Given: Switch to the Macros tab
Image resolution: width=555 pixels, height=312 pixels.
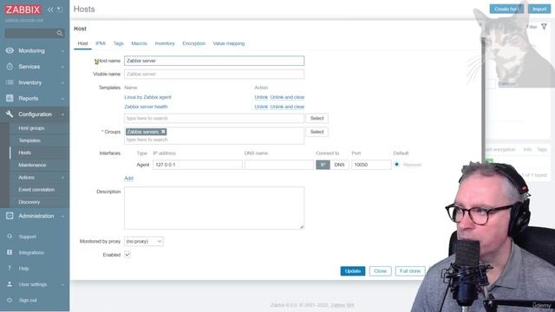Looking at the screenshot, I should point(139,43).
